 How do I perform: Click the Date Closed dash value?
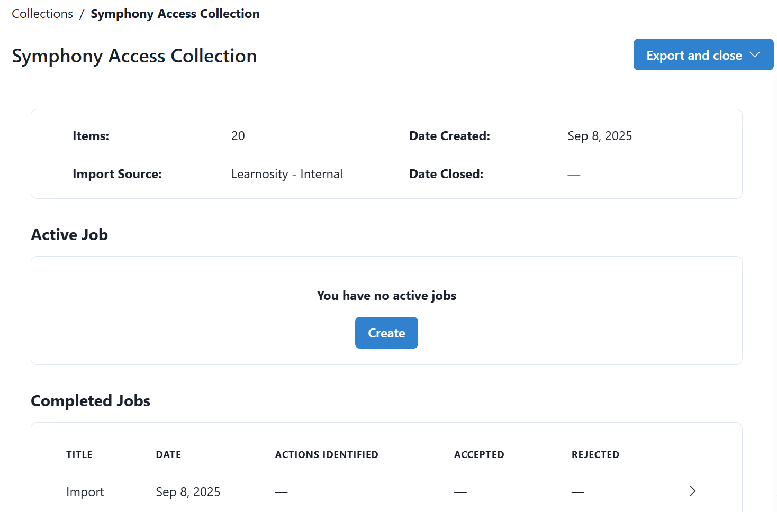point(574,175)
